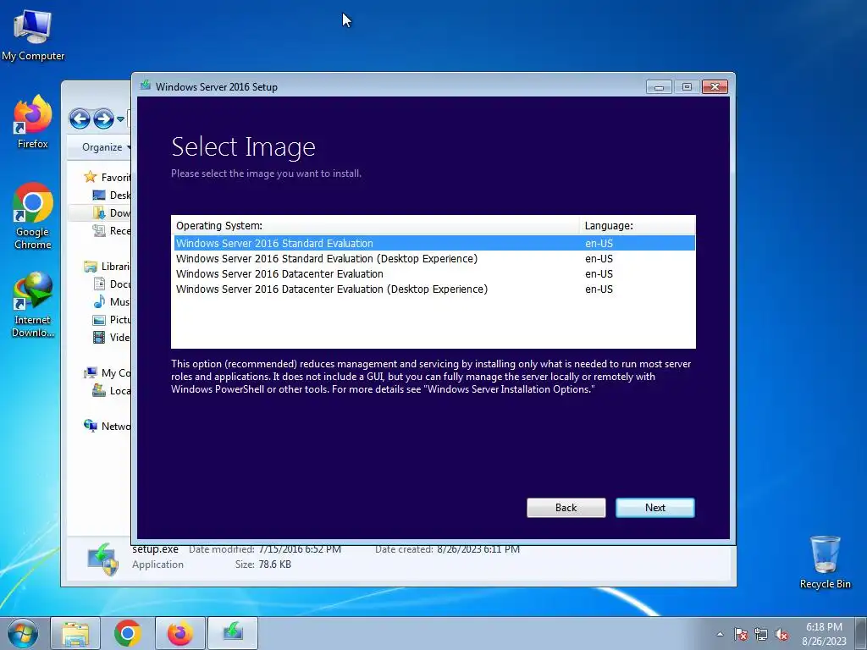Open network tray icon
Image resolution: width=867 pixels, height=650 pixels.
pos(761,634)
